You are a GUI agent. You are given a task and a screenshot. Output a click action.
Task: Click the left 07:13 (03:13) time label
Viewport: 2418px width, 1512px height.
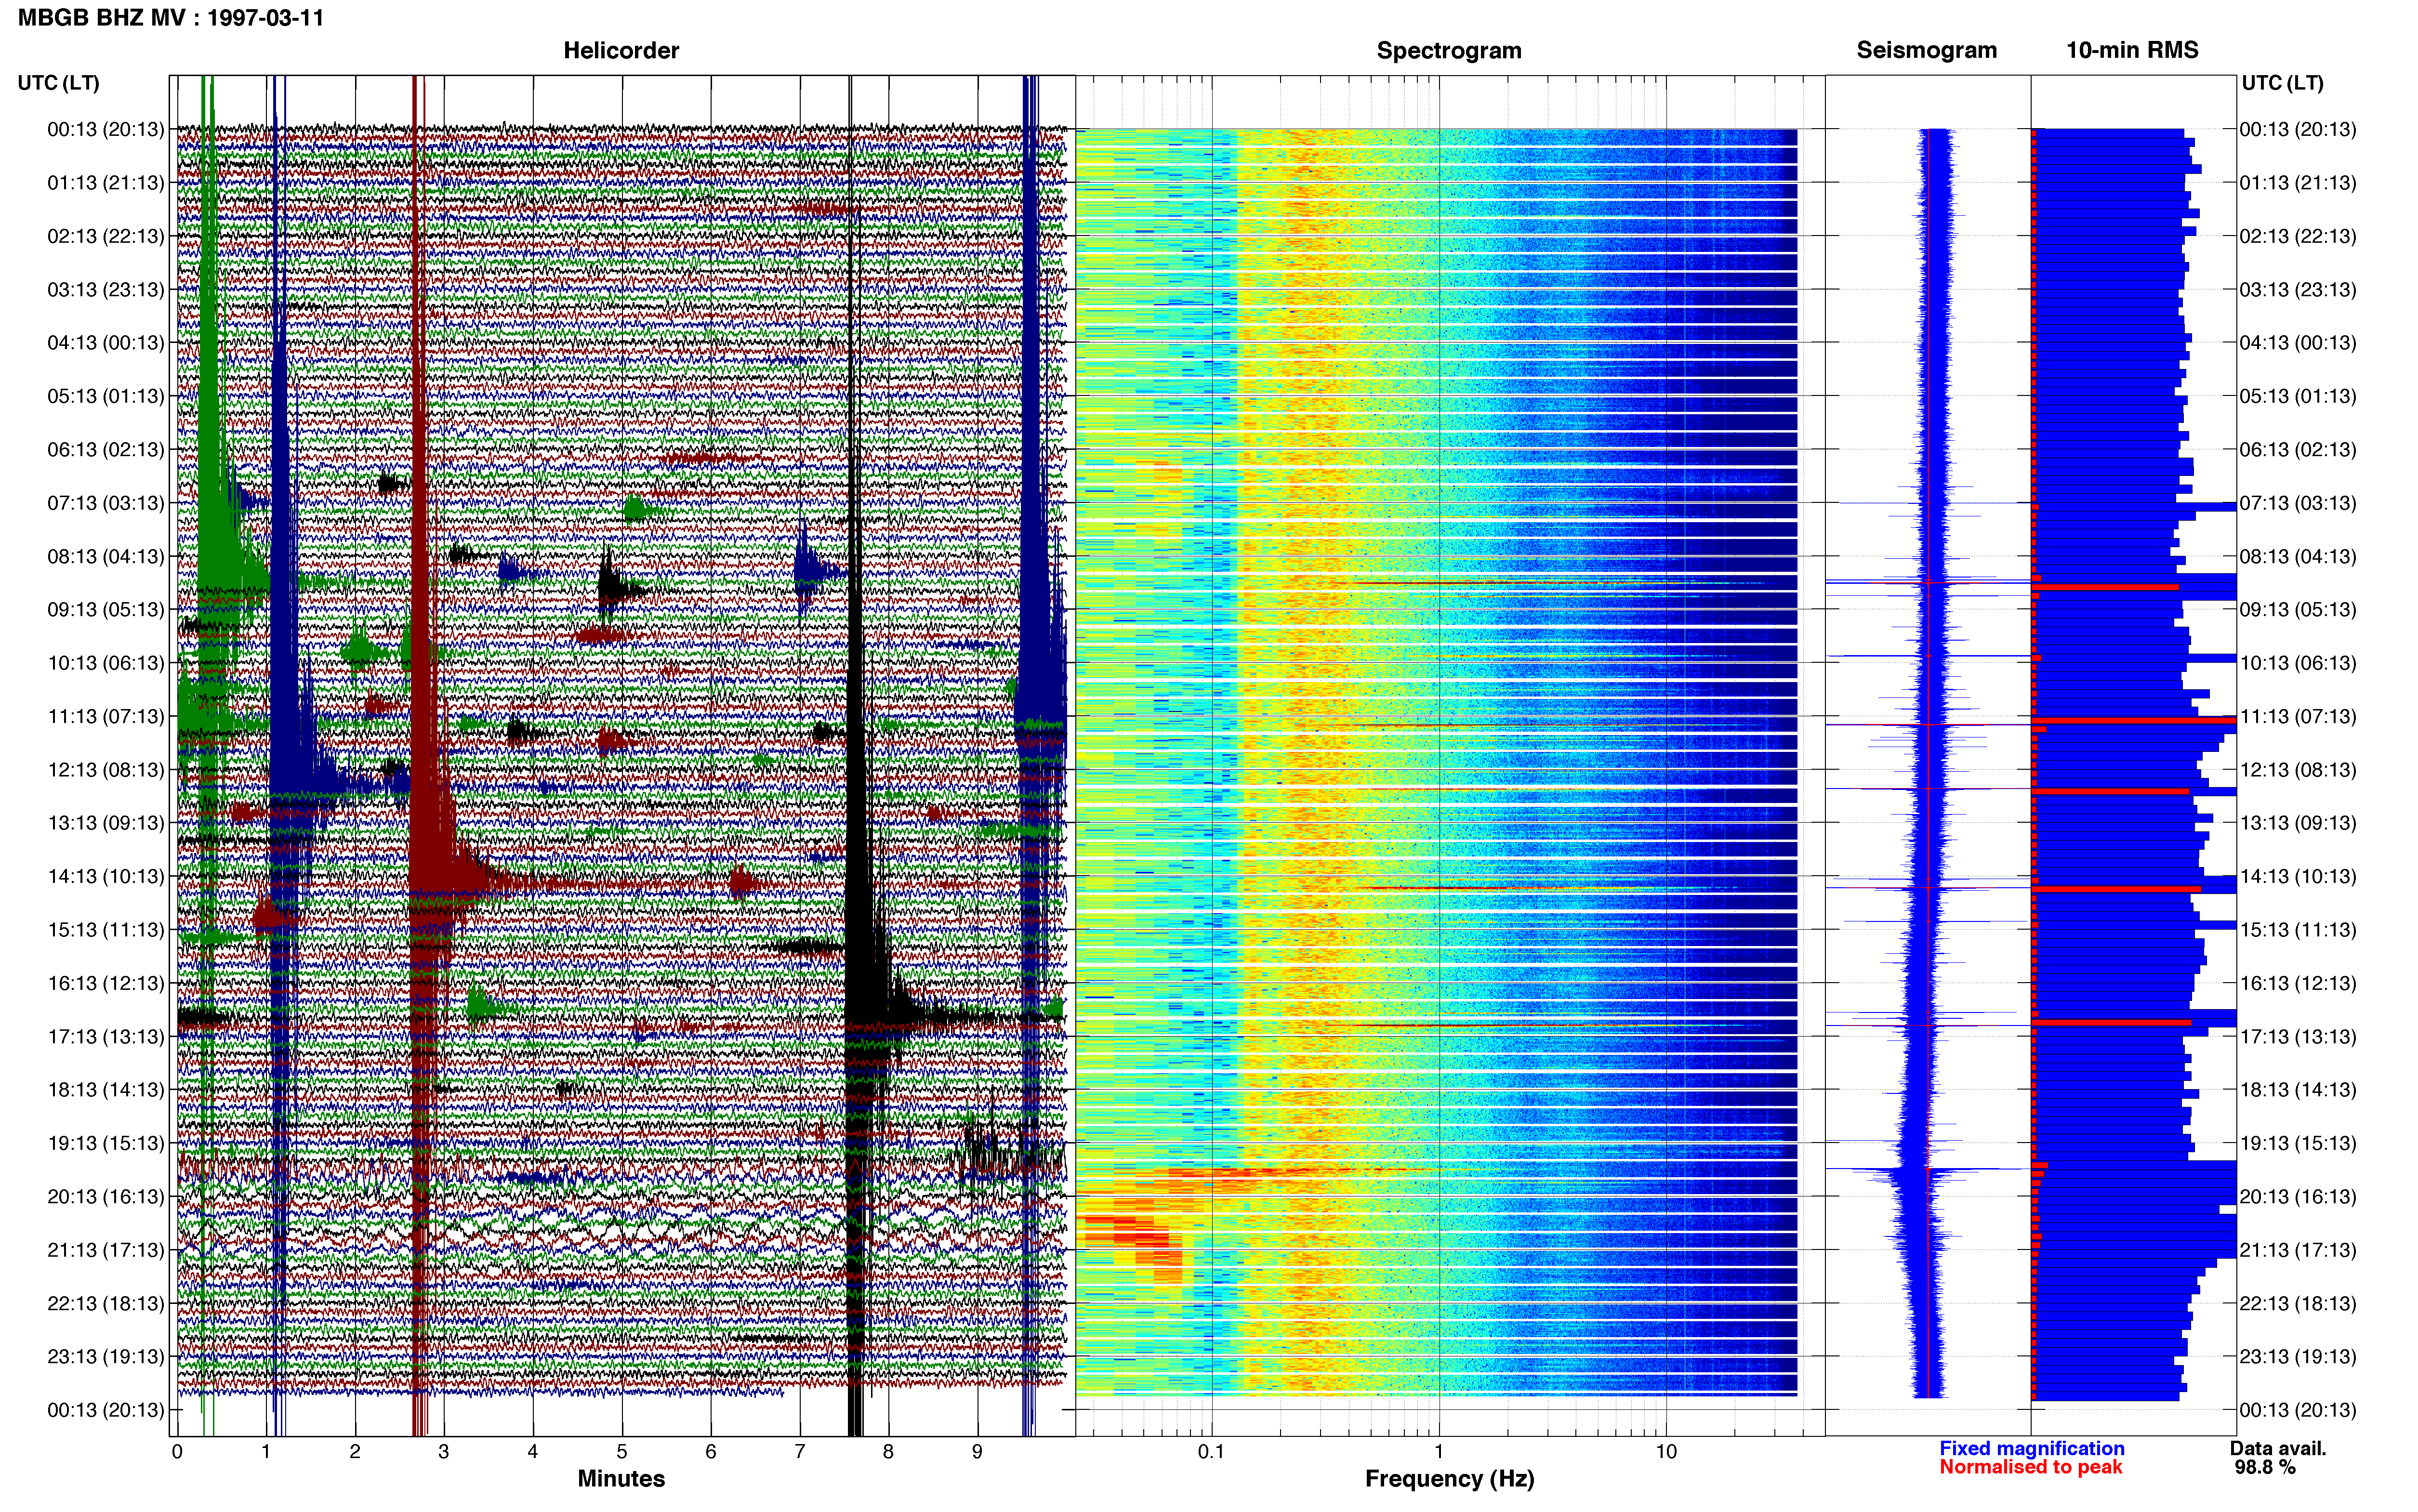[x=106, y=503]
